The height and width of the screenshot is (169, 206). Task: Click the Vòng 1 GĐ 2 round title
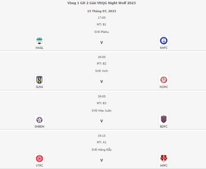101,3
